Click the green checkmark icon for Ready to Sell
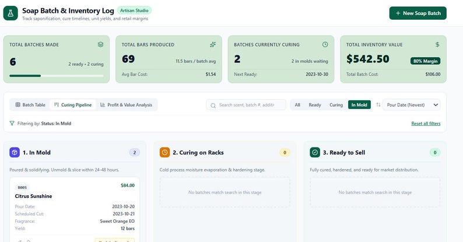The height and width of the screenshot is (242, 463). [x=315, y=152]
